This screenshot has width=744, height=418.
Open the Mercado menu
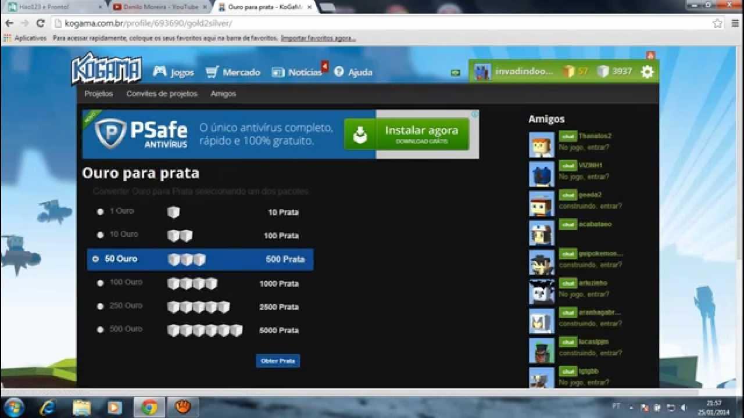point(233,72)
